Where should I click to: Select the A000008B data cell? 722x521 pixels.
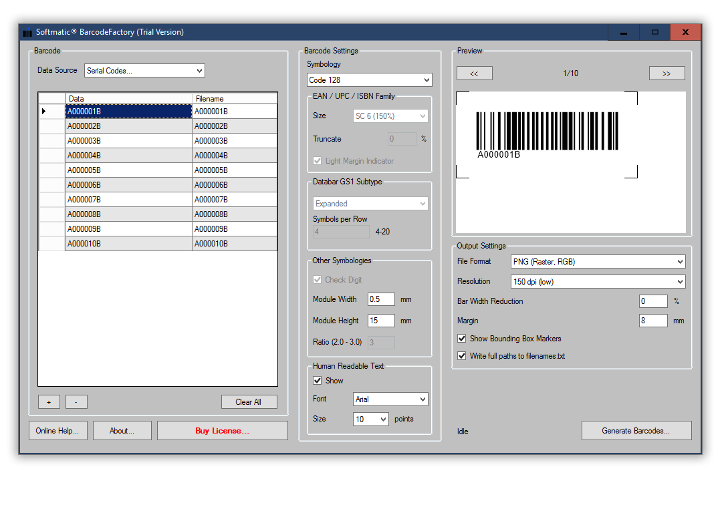click(128, 214)
